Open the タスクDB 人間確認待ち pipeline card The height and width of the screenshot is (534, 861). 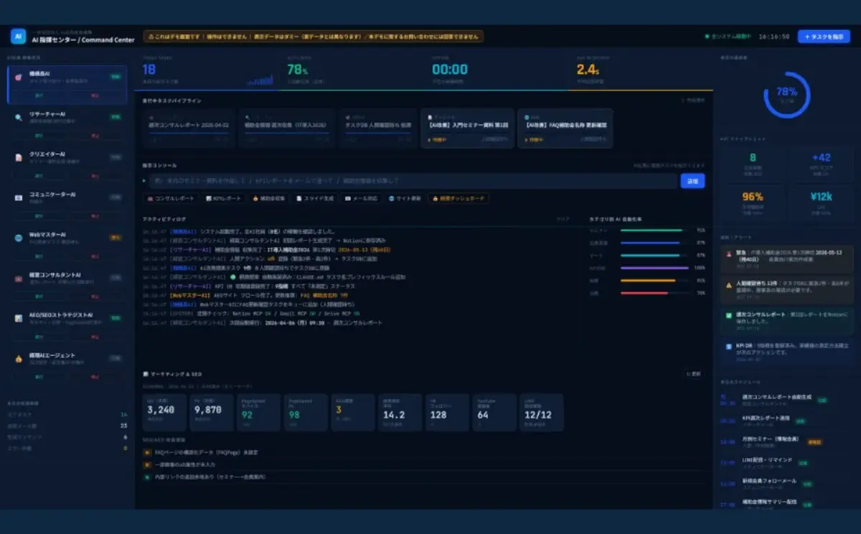point(377,128)
